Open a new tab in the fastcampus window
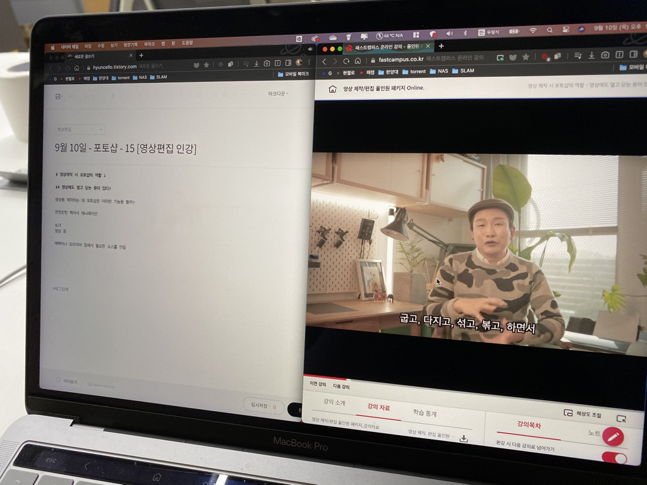647x485 pixels. click(x=441, y=45)
